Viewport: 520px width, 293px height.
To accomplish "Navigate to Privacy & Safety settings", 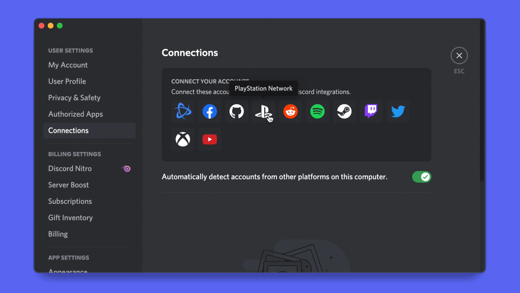I will tap(74, 98).
